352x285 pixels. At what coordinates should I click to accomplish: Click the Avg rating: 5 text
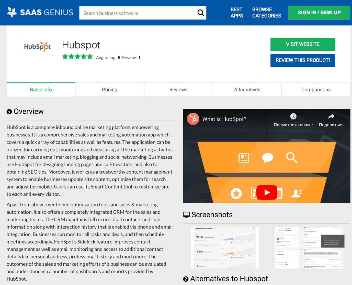(108, 58)
